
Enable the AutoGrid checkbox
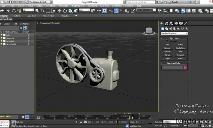click(167, 41)
